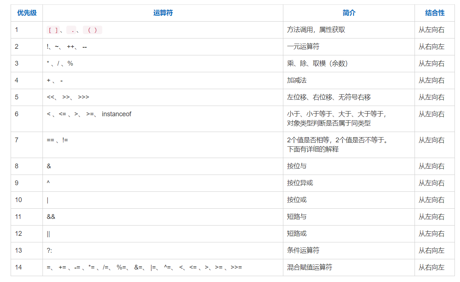Click the 结合性 column header
460x282 pixels.
pos(435,13)
